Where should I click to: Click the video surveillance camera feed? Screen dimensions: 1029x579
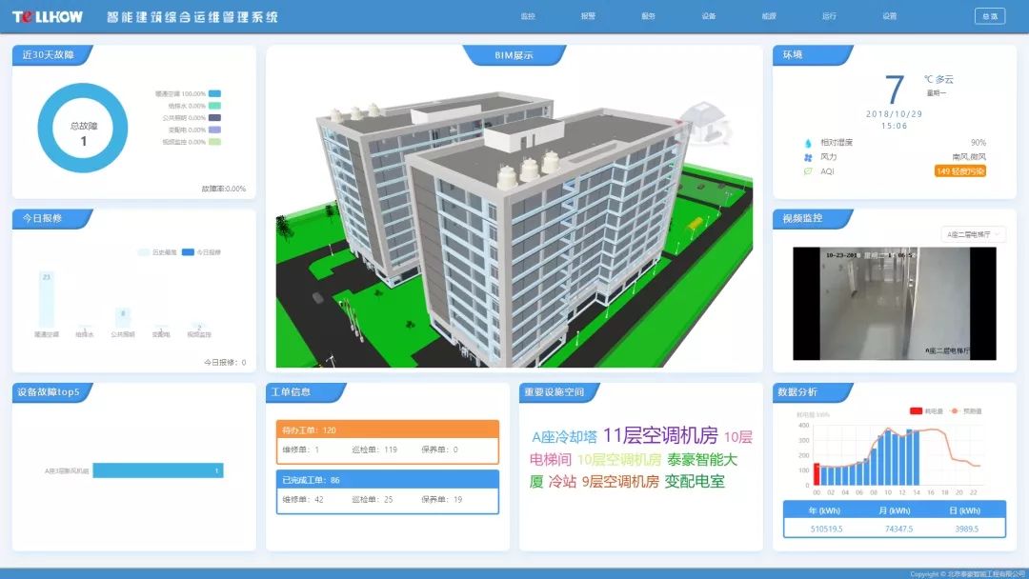(894, 303)
